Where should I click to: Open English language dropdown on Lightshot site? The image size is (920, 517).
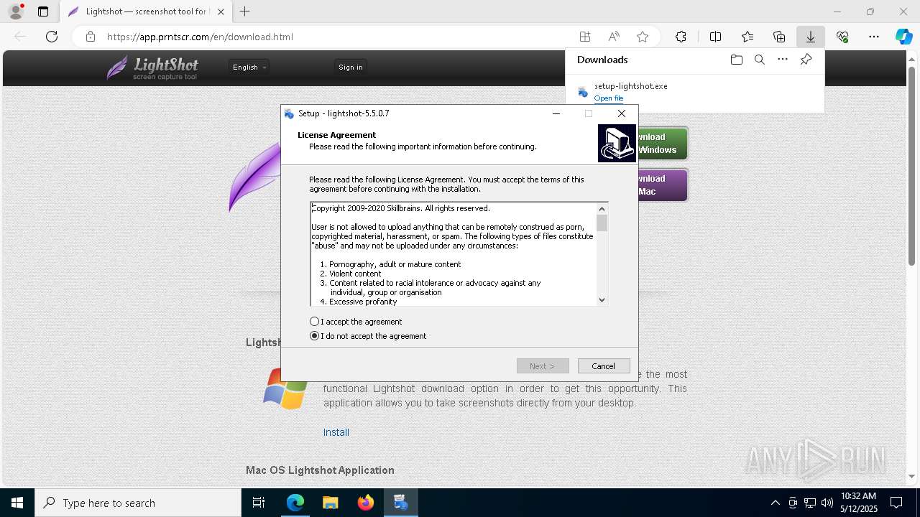[249, 67]
